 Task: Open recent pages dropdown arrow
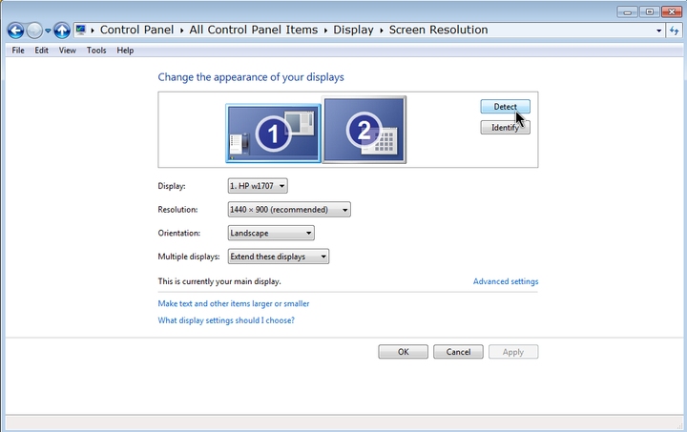pos(49,31)
